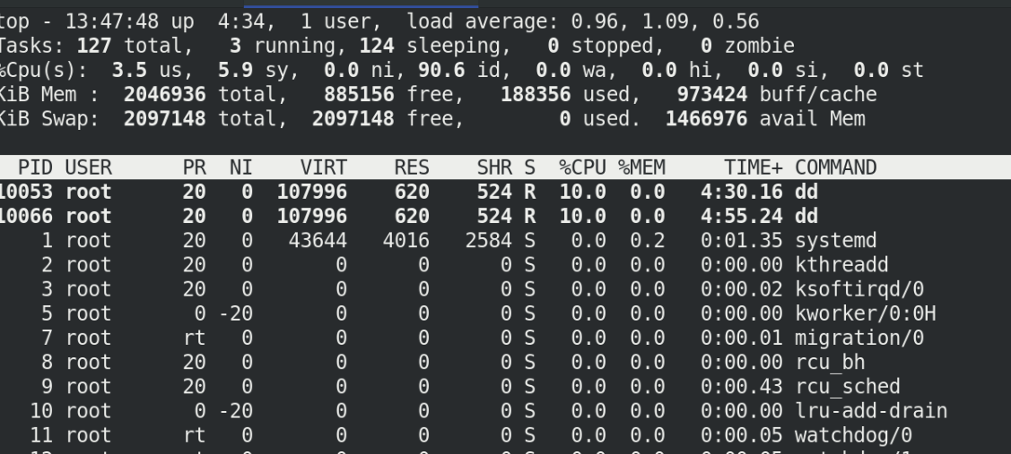Select the watchdog/0 process name
This screenshot has width=1011, height=454.
(853, 435)
